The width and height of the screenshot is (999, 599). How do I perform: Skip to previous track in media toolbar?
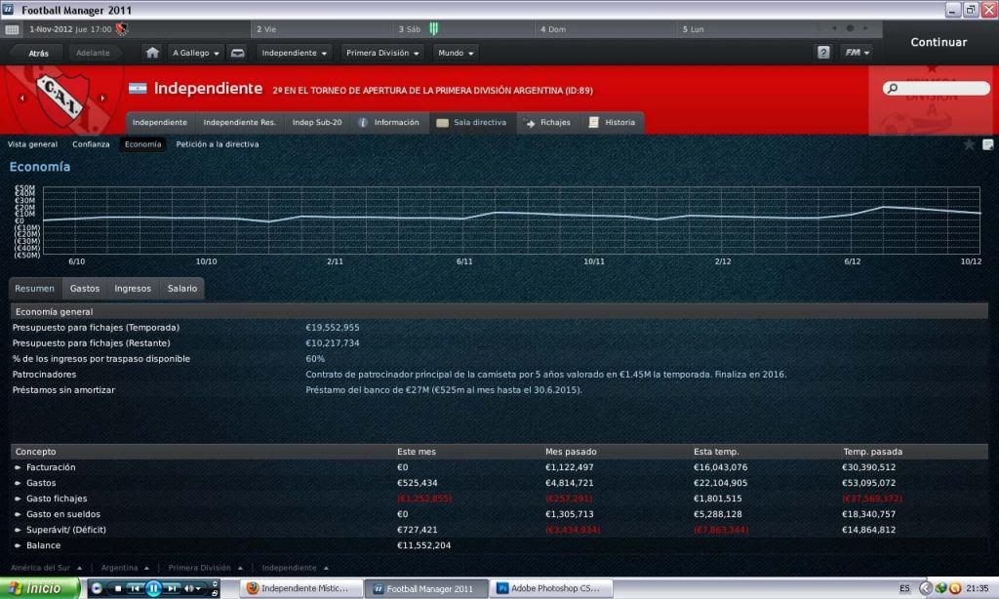[135, 588]
